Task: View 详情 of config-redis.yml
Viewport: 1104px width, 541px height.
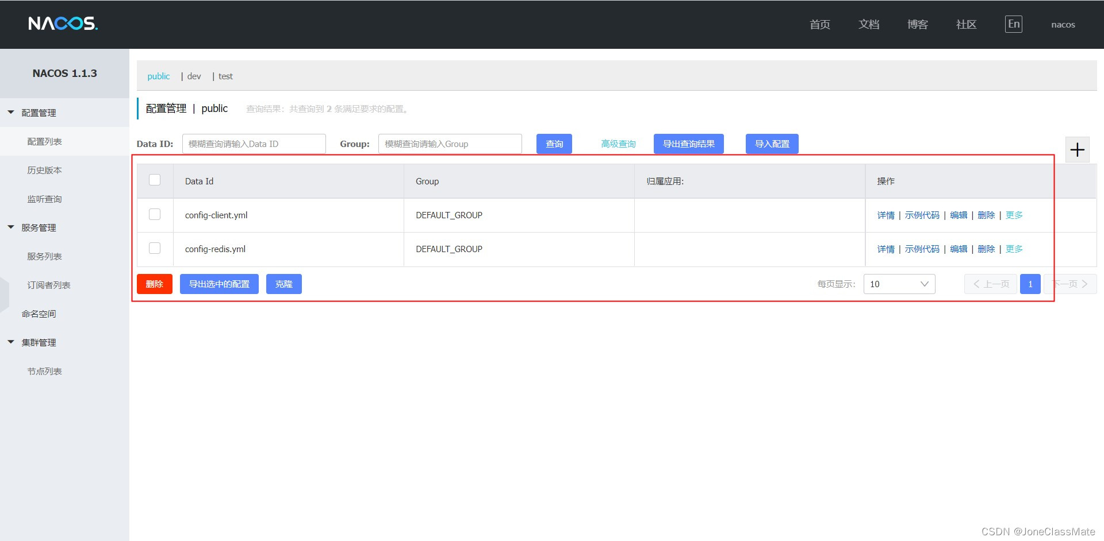Action: 885,249
